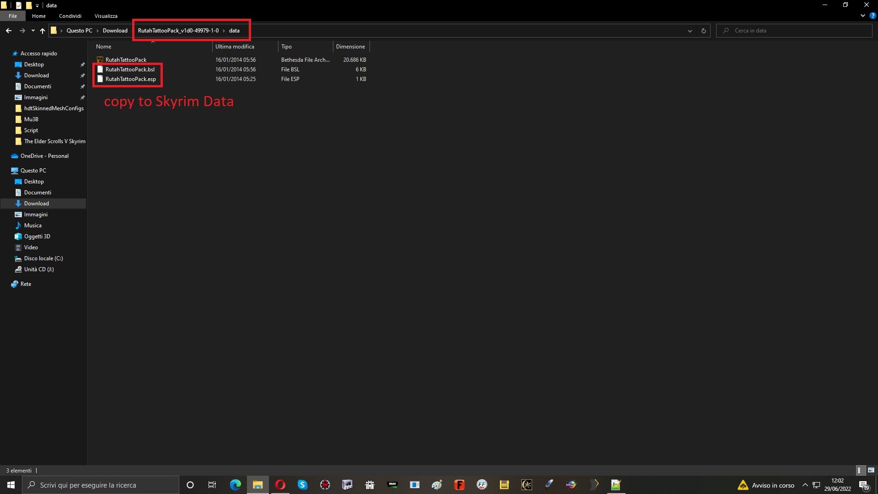Viewport: 878px width, 494px height.
Task: Click Download in the address breadcrumb
Action: click(115, 31)
